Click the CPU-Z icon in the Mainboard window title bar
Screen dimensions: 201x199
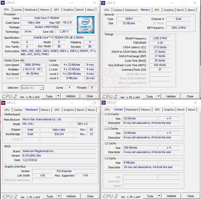point(3,103)
